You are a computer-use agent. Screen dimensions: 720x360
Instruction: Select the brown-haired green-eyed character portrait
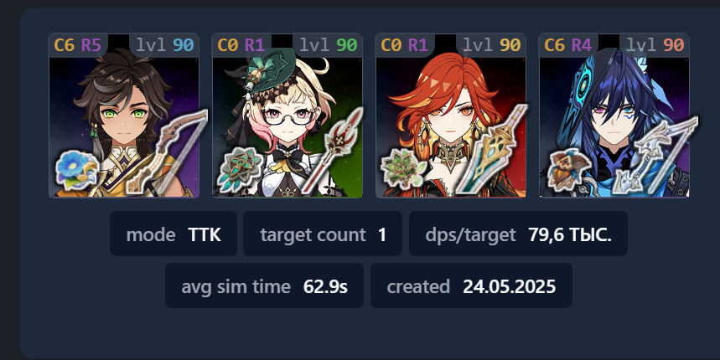coord(124,116)
